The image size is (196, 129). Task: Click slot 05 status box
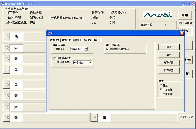16,84
